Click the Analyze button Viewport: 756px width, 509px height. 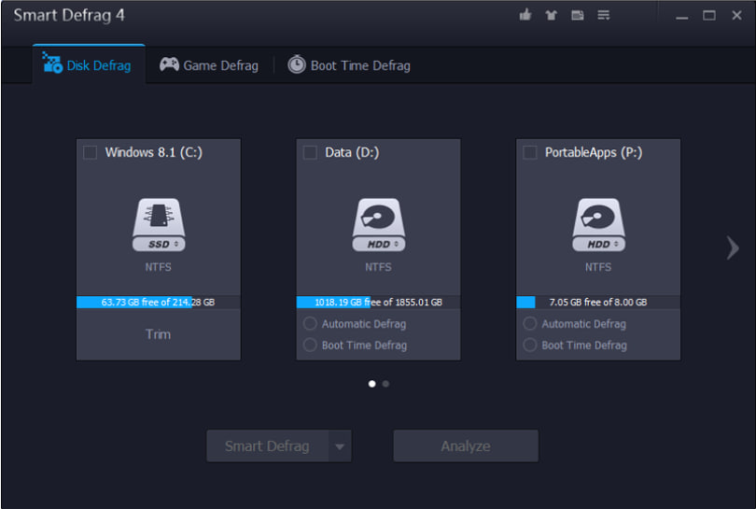(466, 446)
